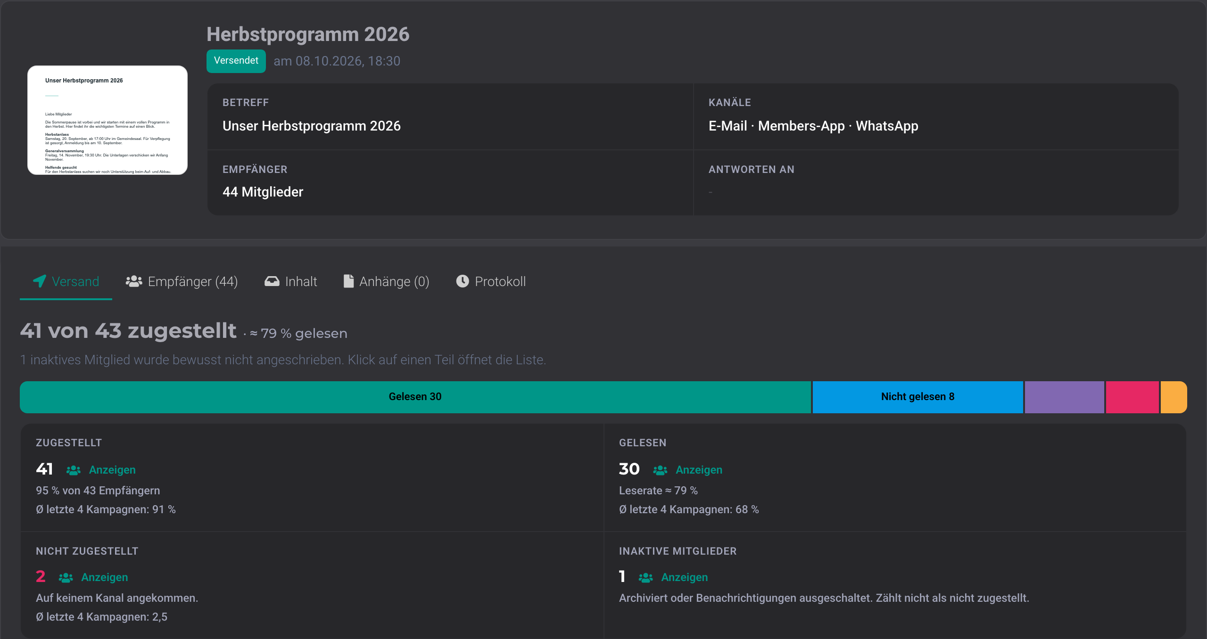Click Ø letzte 4 Kampagnen: 2,5
Viewport: 1207px width, 639px height.
[101, 617]
